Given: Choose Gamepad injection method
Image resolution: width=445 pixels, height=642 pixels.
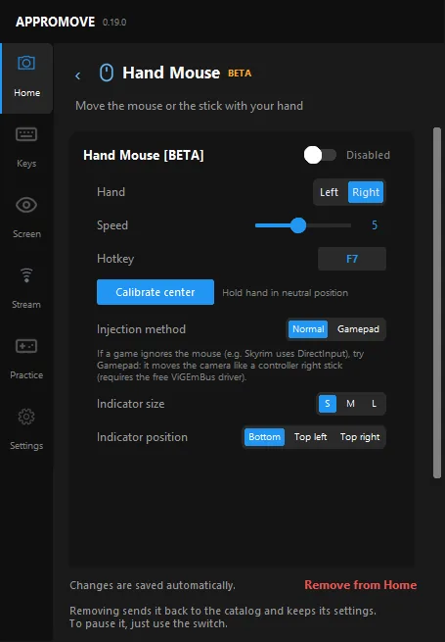Looking at the screenshot, I should pyautogui.click(x=358, y=329).
